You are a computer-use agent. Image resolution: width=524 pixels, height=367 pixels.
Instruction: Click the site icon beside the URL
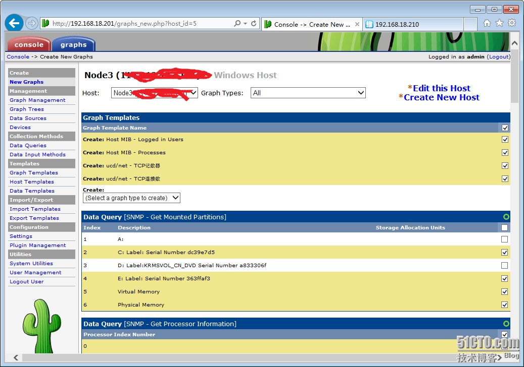coord(46,23)
